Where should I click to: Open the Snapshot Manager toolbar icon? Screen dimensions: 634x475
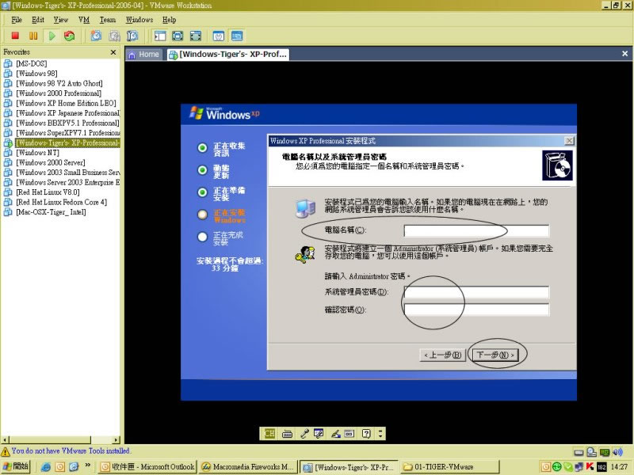click(x=132, y=36)
